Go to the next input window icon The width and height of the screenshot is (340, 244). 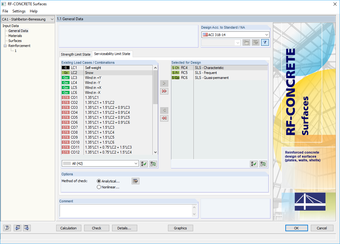[27, 228]
